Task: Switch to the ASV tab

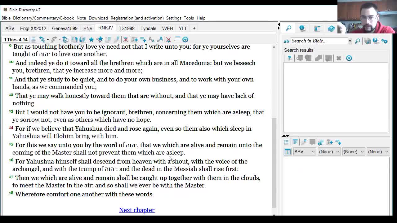Action: (x=10, y=28)
